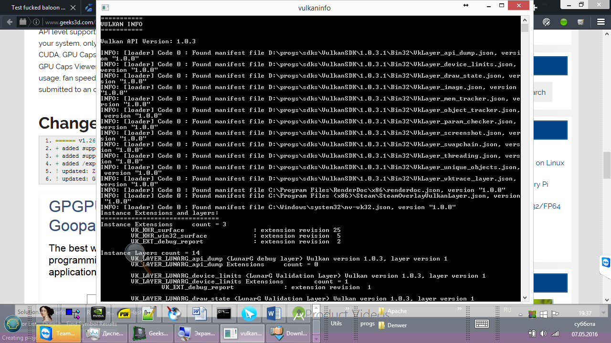Screen dimensions: 611x343
Task: Switch to the TeamViewer taskbar button
Action: [59, 333]
